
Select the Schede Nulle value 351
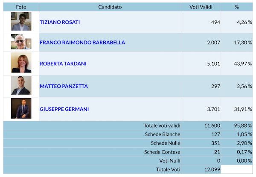[x=215, y=143]
